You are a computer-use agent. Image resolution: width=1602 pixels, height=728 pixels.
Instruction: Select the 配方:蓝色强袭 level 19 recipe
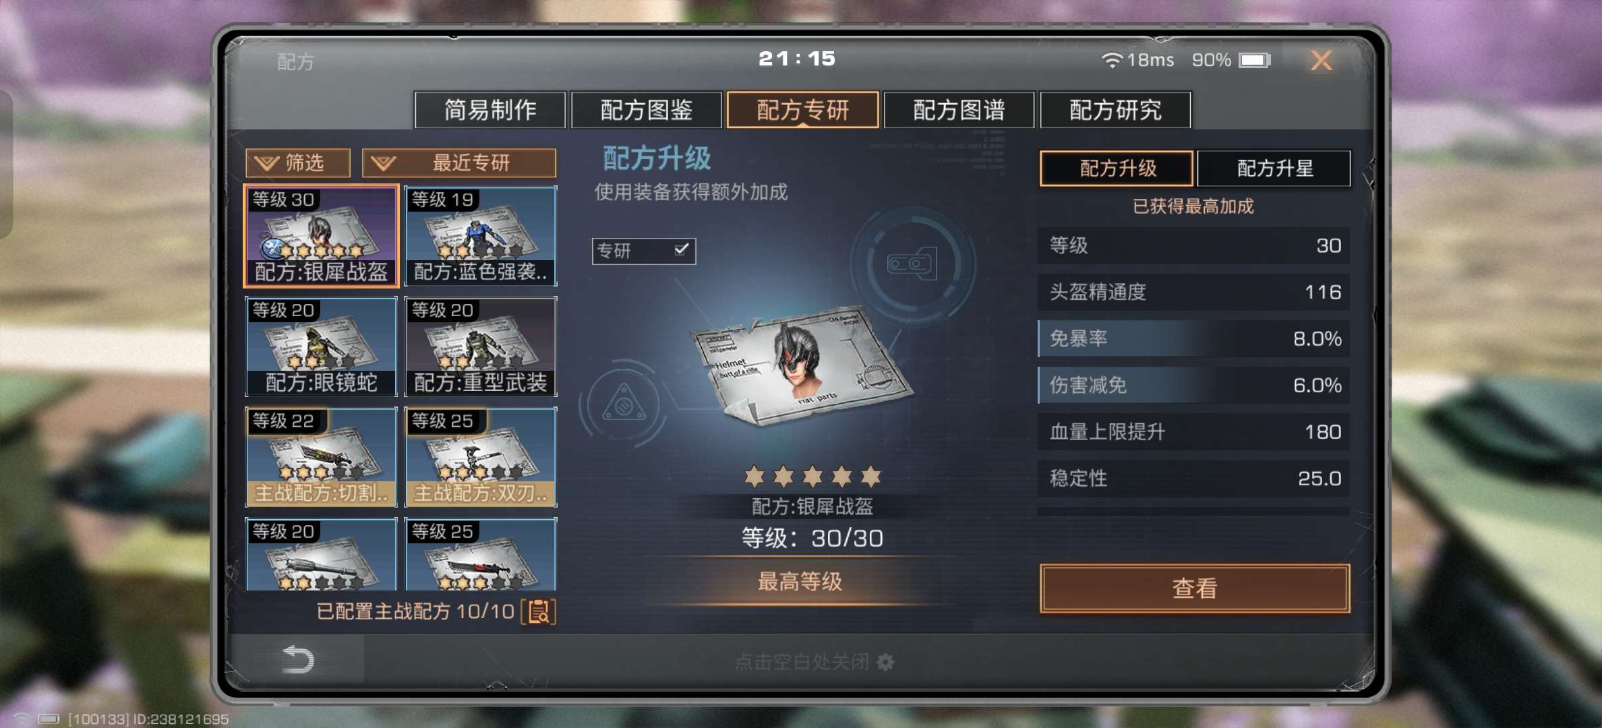pyautogui.click(x=480, y=236)
